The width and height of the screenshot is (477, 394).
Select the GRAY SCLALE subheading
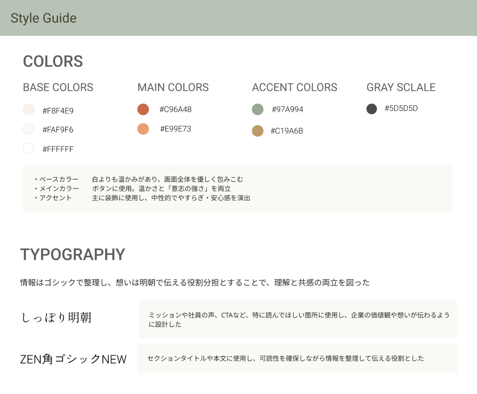coord(401,87)
